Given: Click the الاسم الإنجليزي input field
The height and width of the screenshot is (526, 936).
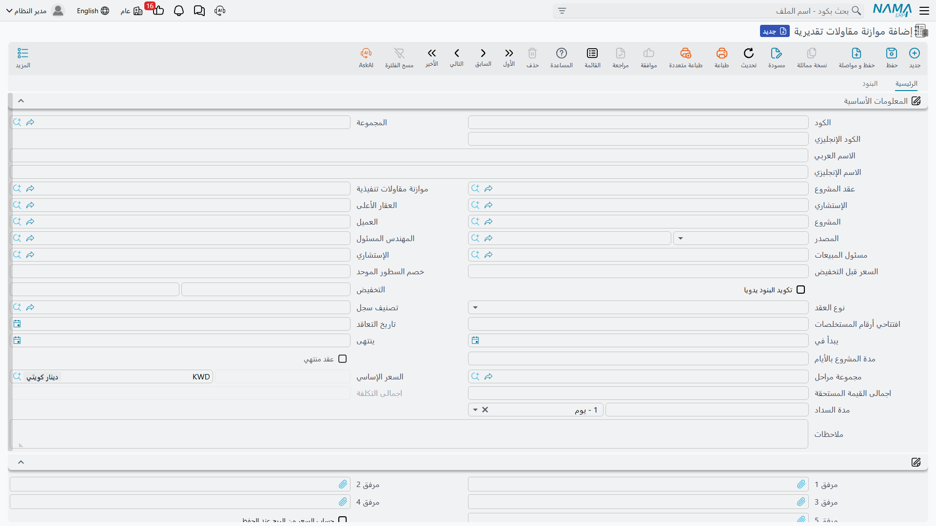Looking at the screenshot, I should pyautogui.click(x=409, y=172).
